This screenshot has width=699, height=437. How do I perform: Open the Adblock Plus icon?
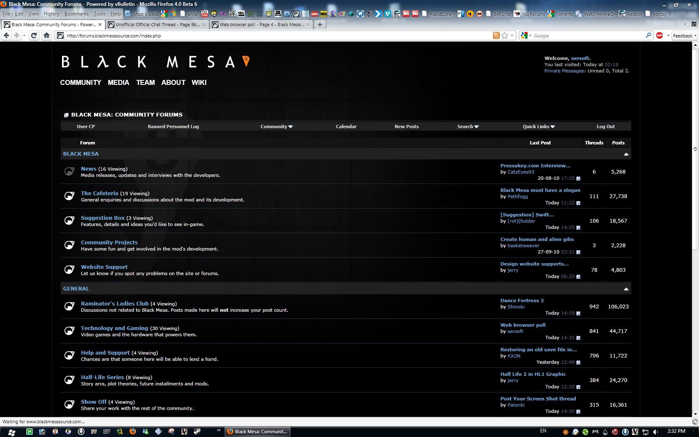pos(659,35)
